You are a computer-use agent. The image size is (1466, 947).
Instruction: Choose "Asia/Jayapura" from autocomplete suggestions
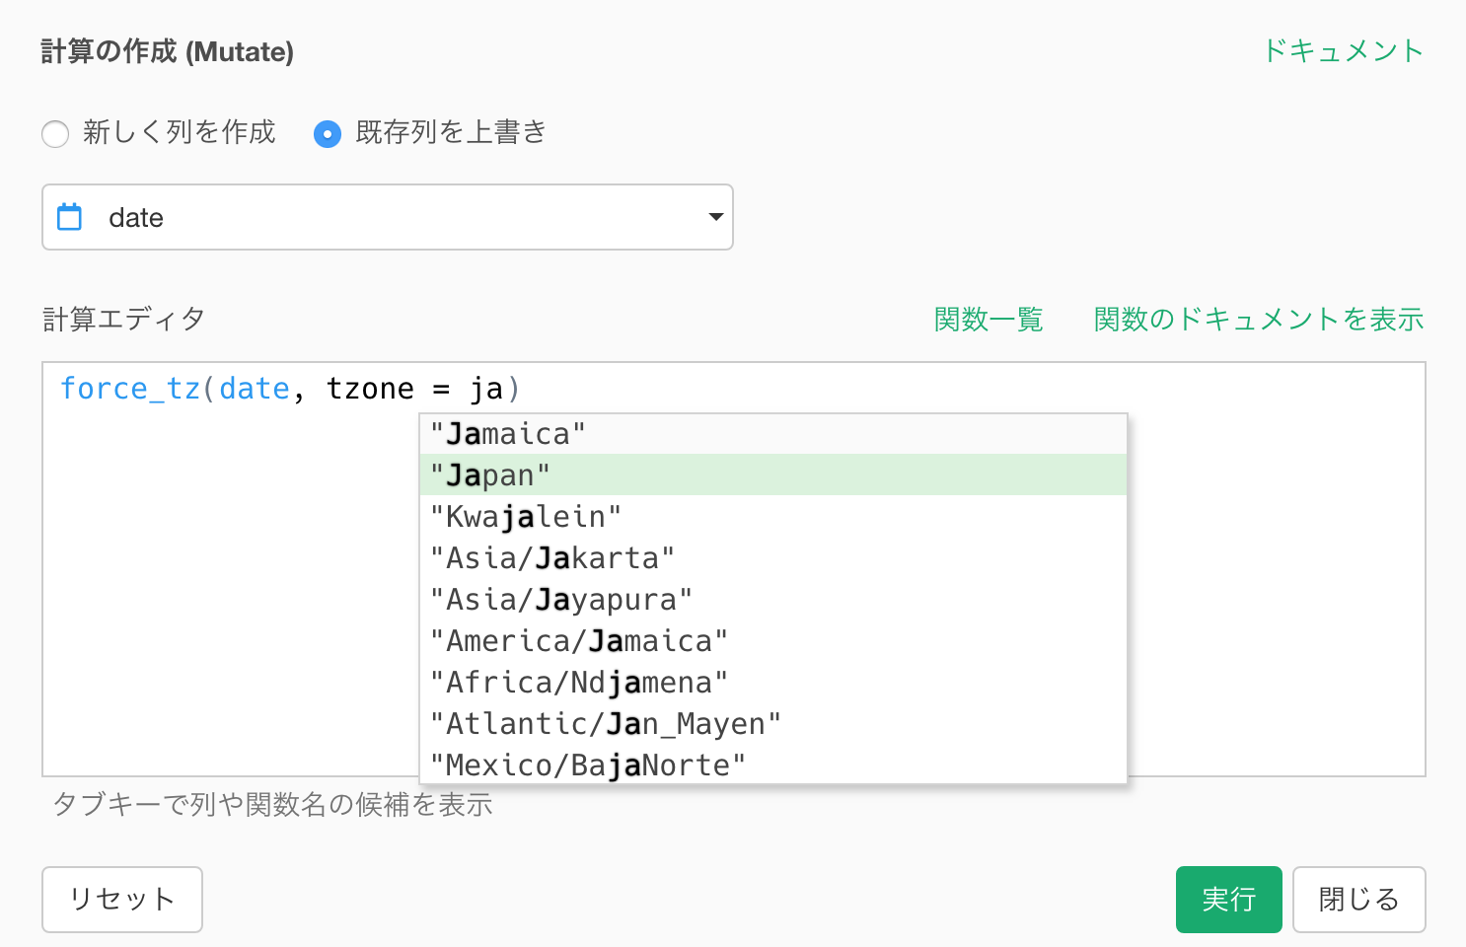[773, 599]
